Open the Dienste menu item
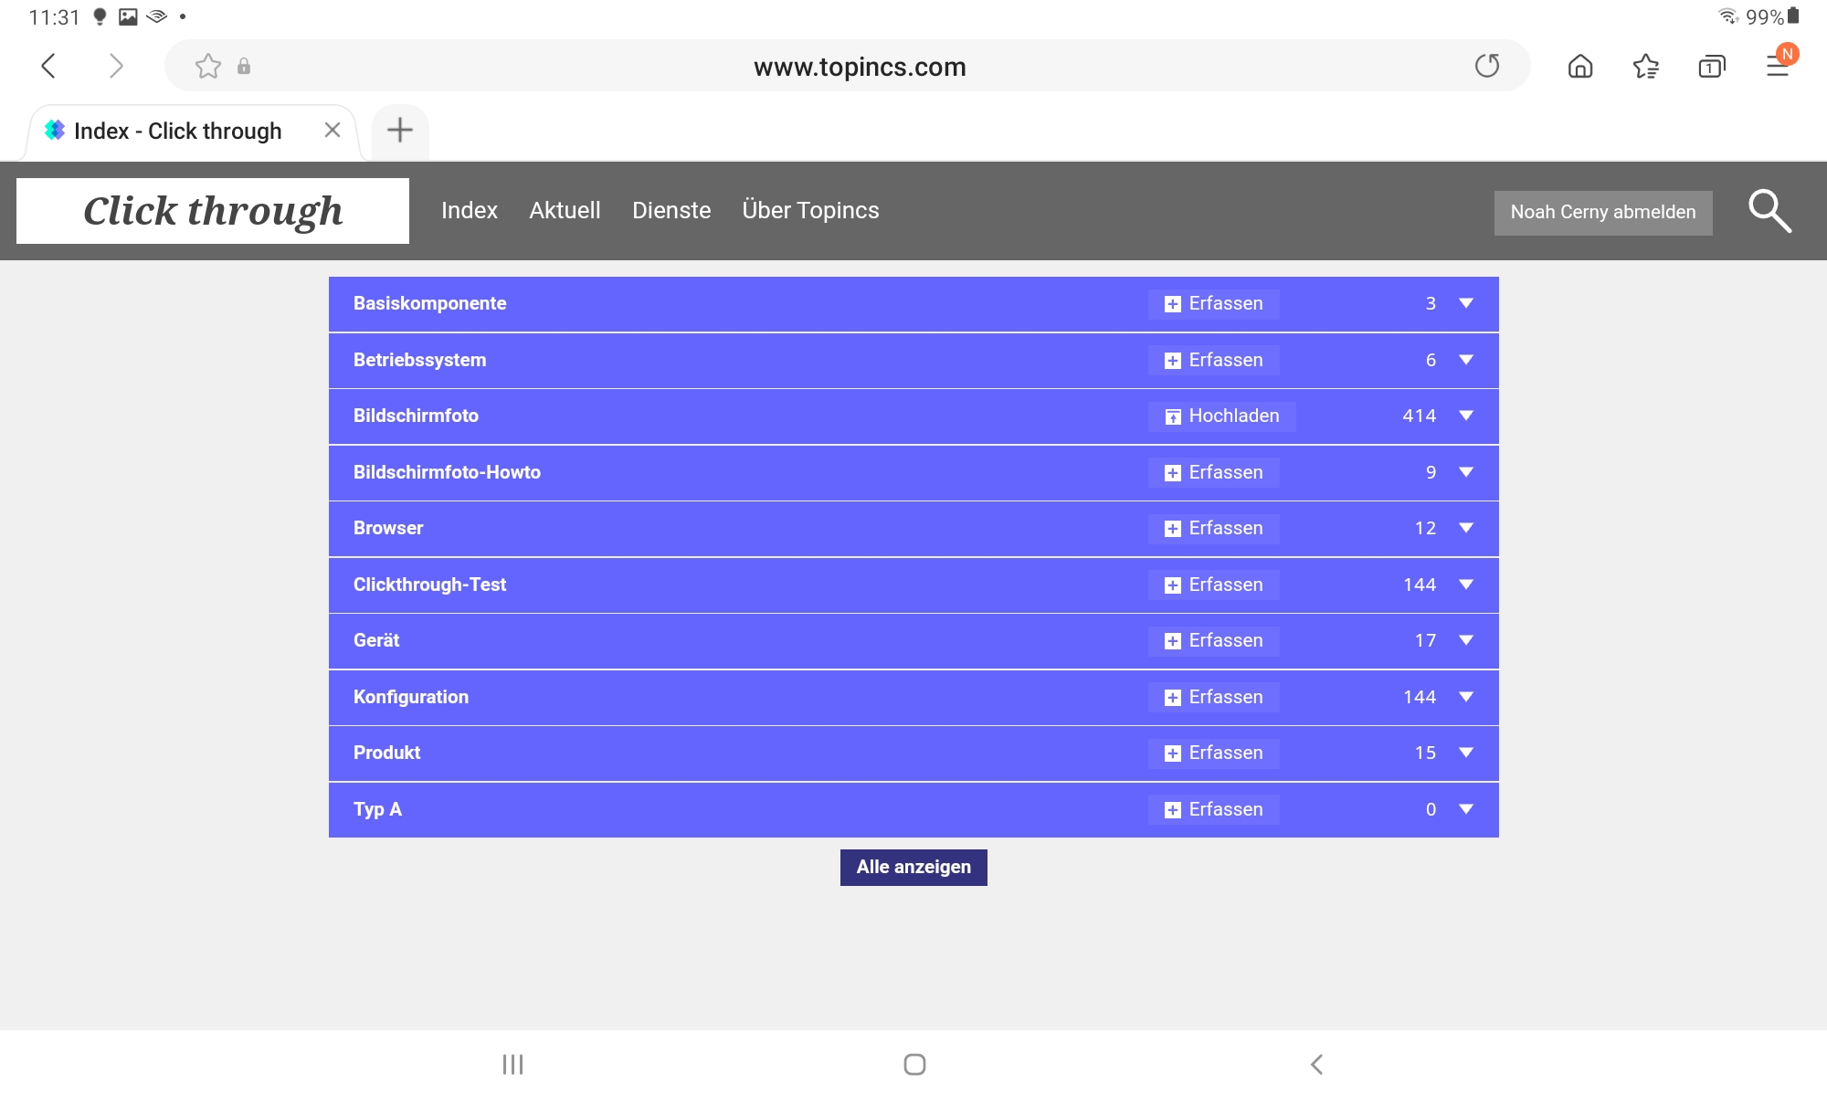 pos(671,211)
